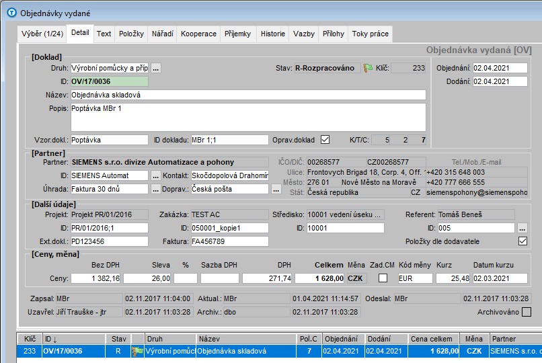This screenshot has height=363, width=542.
Task: Click the Sleva field 26,00
Action: 147,278
